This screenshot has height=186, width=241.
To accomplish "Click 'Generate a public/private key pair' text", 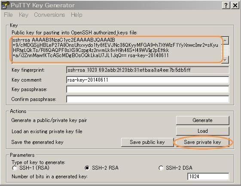I will 49,120.
